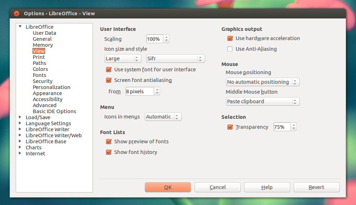Collapse the LibreOffice tree branch
Screen dimensions: 356x205
20,27
